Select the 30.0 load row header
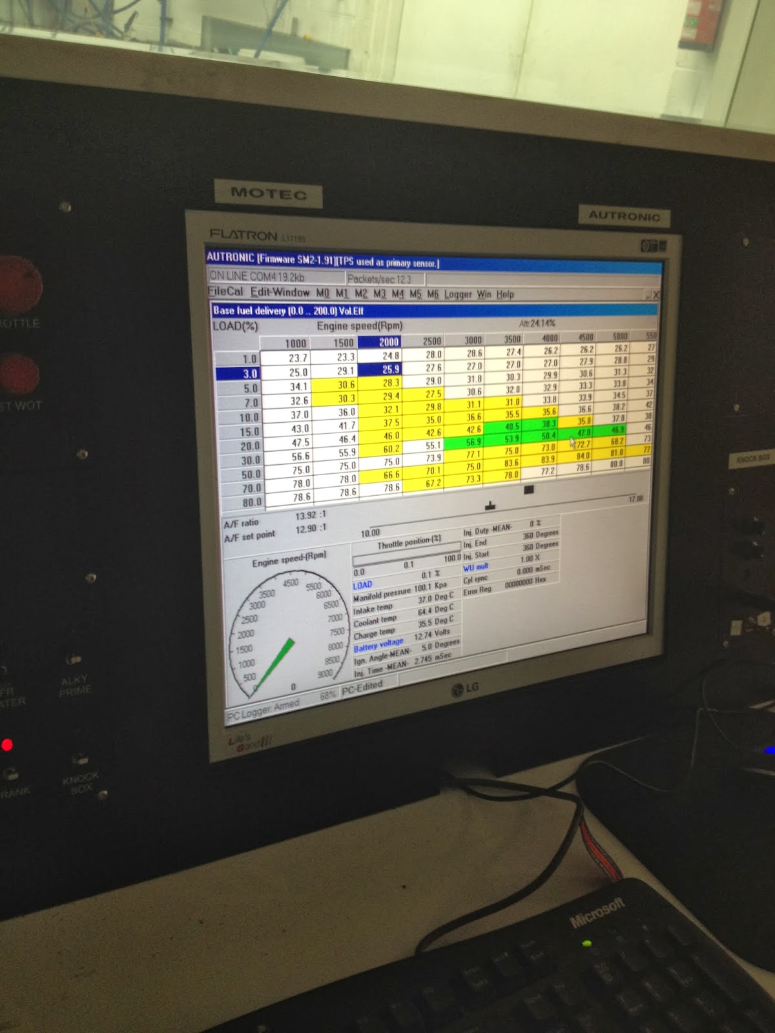Screen dimensions: 775x1033 tap(242, 460)
